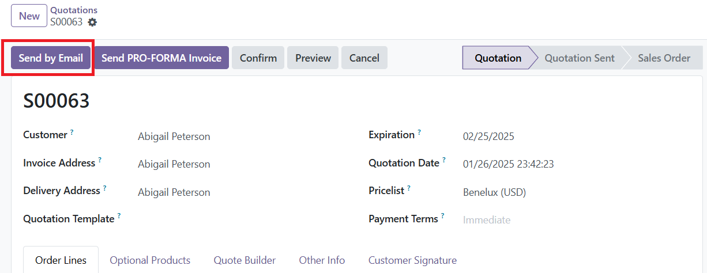This screenshot has height=273, width=707.
Task: Click the Expiration help tooltip icon
Action: point(419,132)
